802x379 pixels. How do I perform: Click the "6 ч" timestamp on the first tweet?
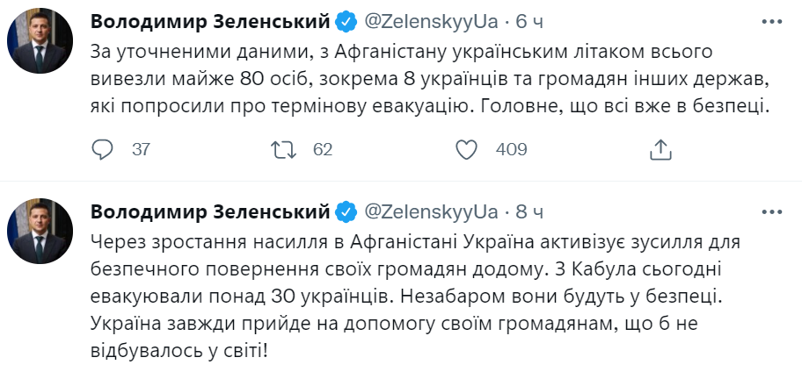coord(529,20)
